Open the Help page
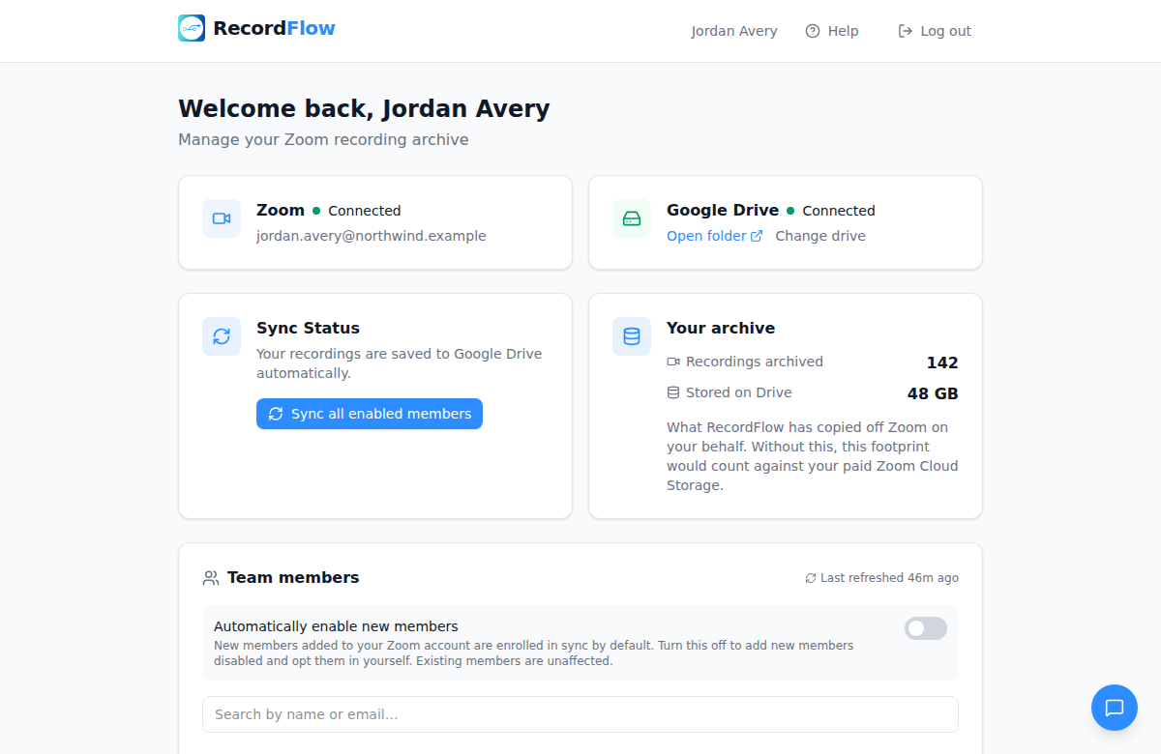Viewport: 1161px width, 754px height. pos(832,31)
